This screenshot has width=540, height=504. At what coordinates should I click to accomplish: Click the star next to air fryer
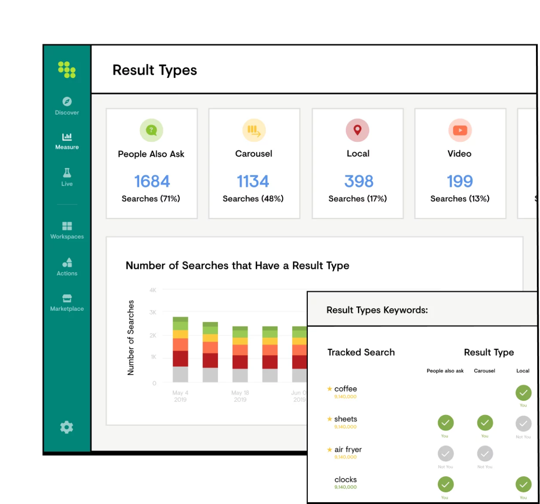coord(330,449)
